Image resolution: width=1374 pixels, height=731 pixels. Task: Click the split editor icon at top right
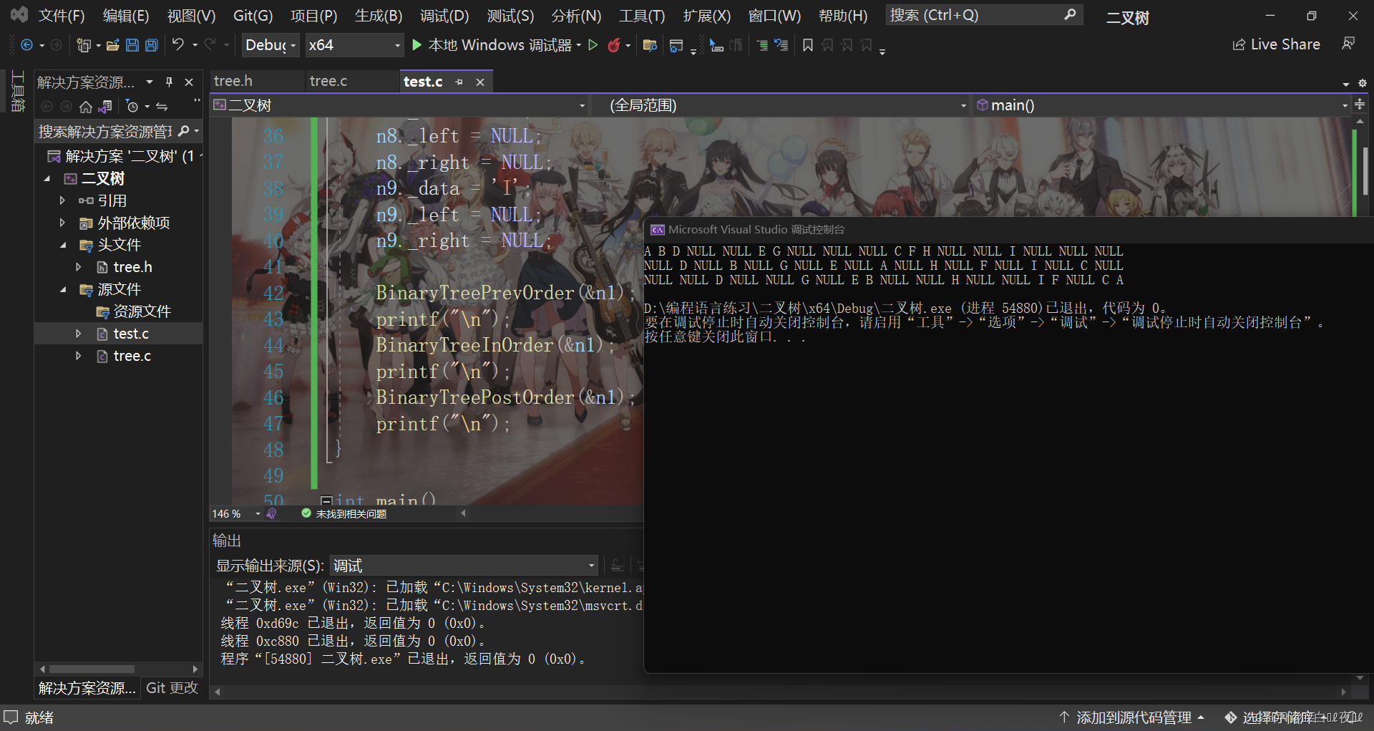coord(1360,105)
